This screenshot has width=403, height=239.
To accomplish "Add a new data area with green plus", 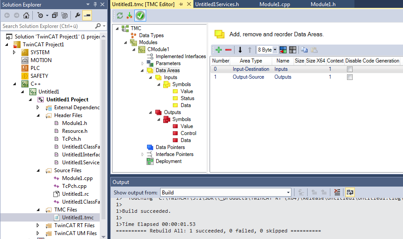I will (219, 50).
